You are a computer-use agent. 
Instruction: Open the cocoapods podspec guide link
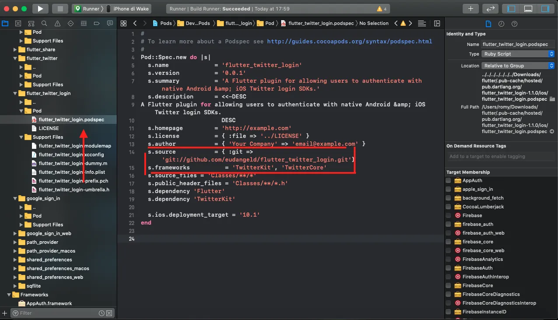(349, 41)
